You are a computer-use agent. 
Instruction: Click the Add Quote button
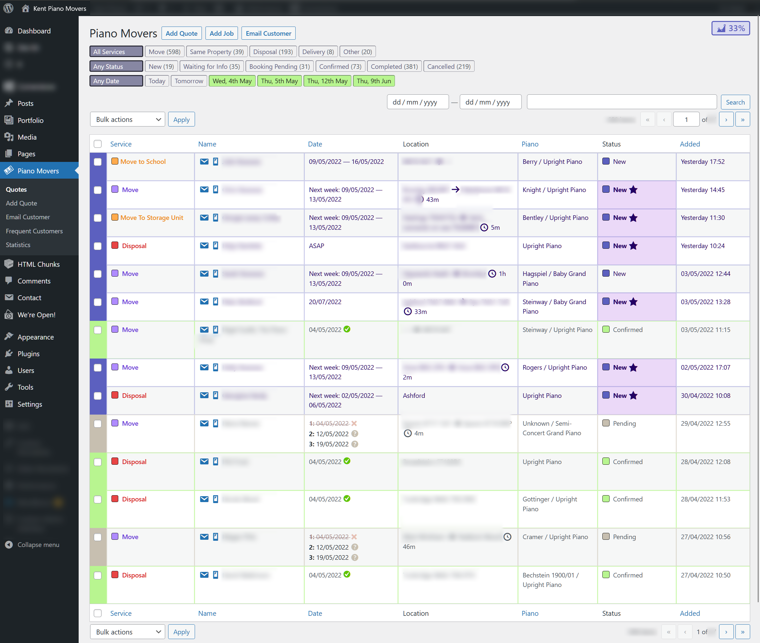tap(181, 33)
